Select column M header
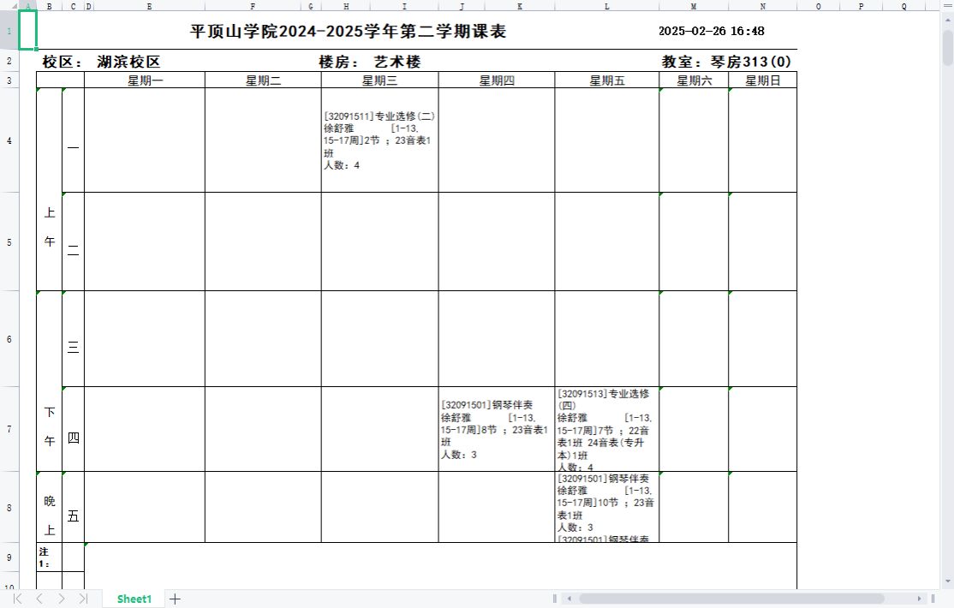Screen dimensions: 954x608 pos(694,6)
